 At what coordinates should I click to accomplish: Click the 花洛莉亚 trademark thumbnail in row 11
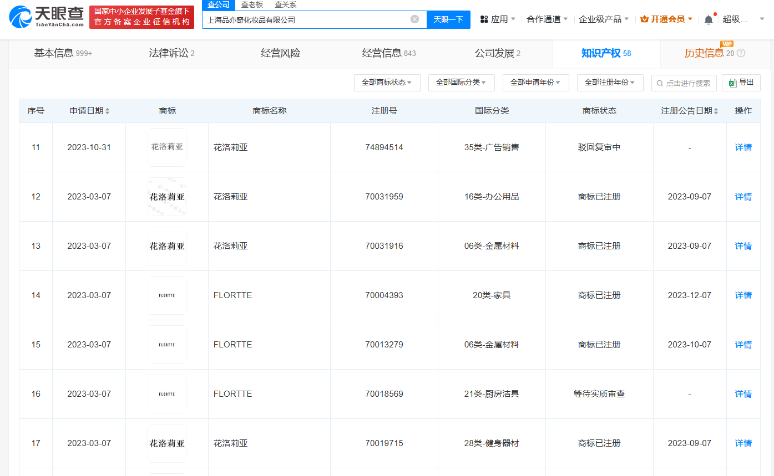[166, 147]
